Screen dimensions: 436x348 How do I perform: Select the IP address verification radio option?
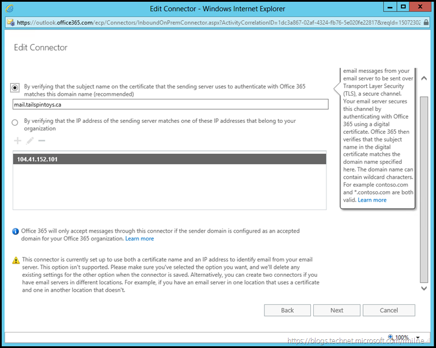click(x=15, y=122)
